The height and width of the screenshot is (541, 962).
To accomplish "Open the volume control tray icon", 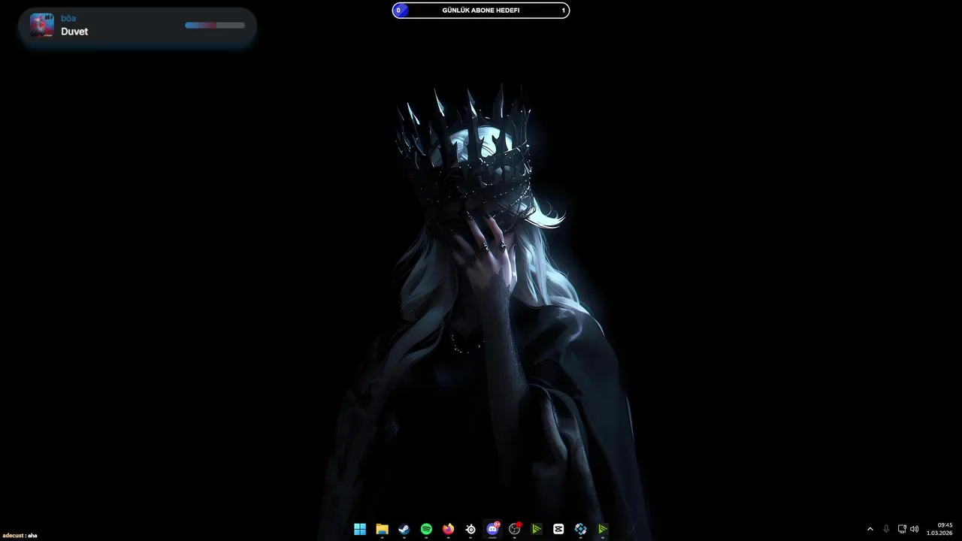I will pos(915,529).
